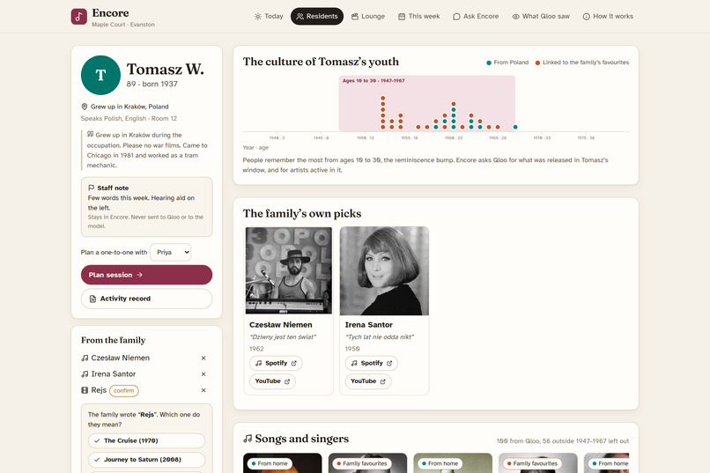Viewport: 710px width, 473px height.
Task: Click Tomasz's green T avatar
Action: (100, 75)
